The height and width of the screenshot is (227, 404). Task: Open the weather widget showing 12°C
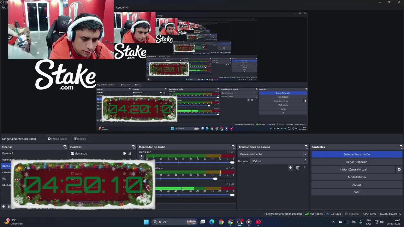point(13,222)
